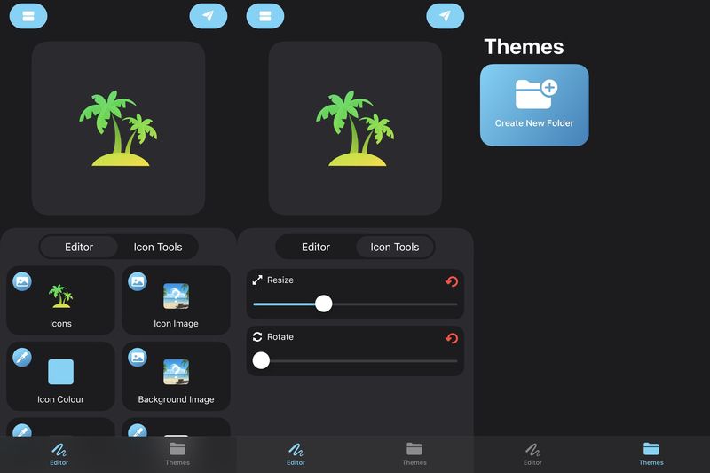710x473 pixels.
Task: Click the Themes heading text
Action: (x=524, y=47)
